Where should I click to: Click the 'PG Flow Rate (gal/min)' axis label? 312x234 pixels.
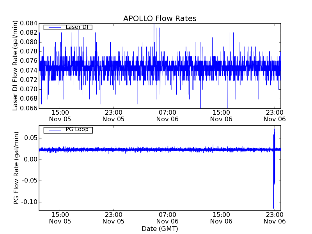(16, 168)
